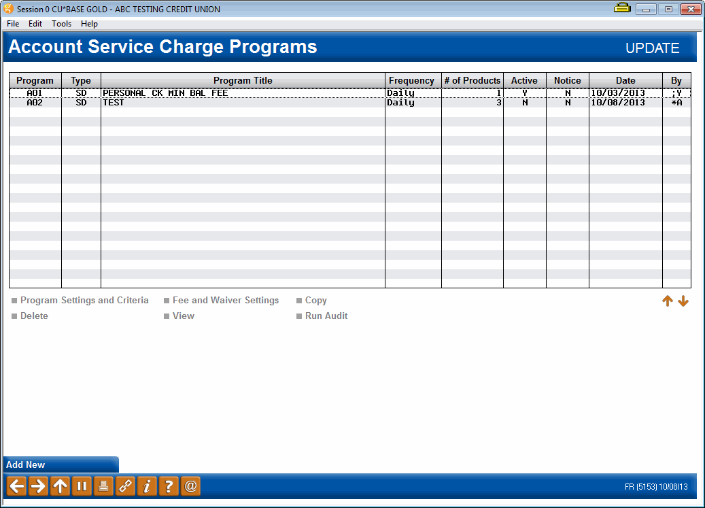Click the print screen icon on the toolbar
This screenshot has height=508, width=705.
(x=103, y=486)
